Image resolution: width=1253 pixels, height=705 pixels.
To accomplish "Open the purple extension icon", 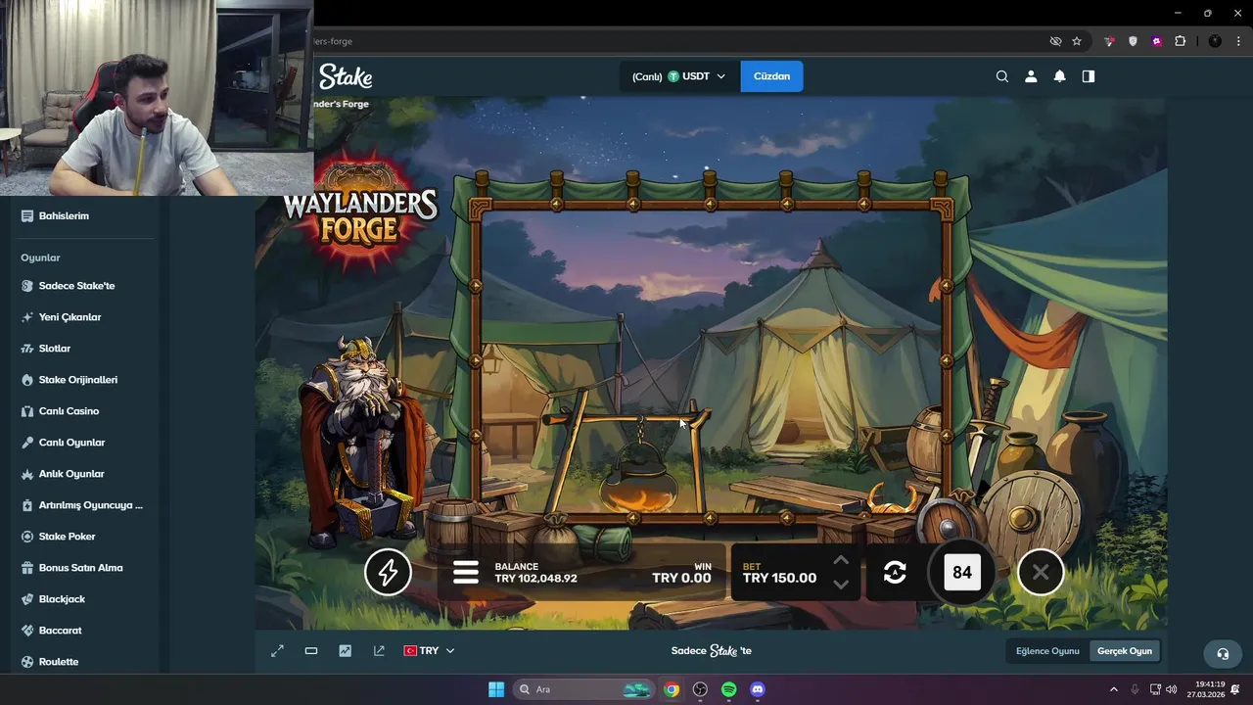I will click(x=1156, y=41).
